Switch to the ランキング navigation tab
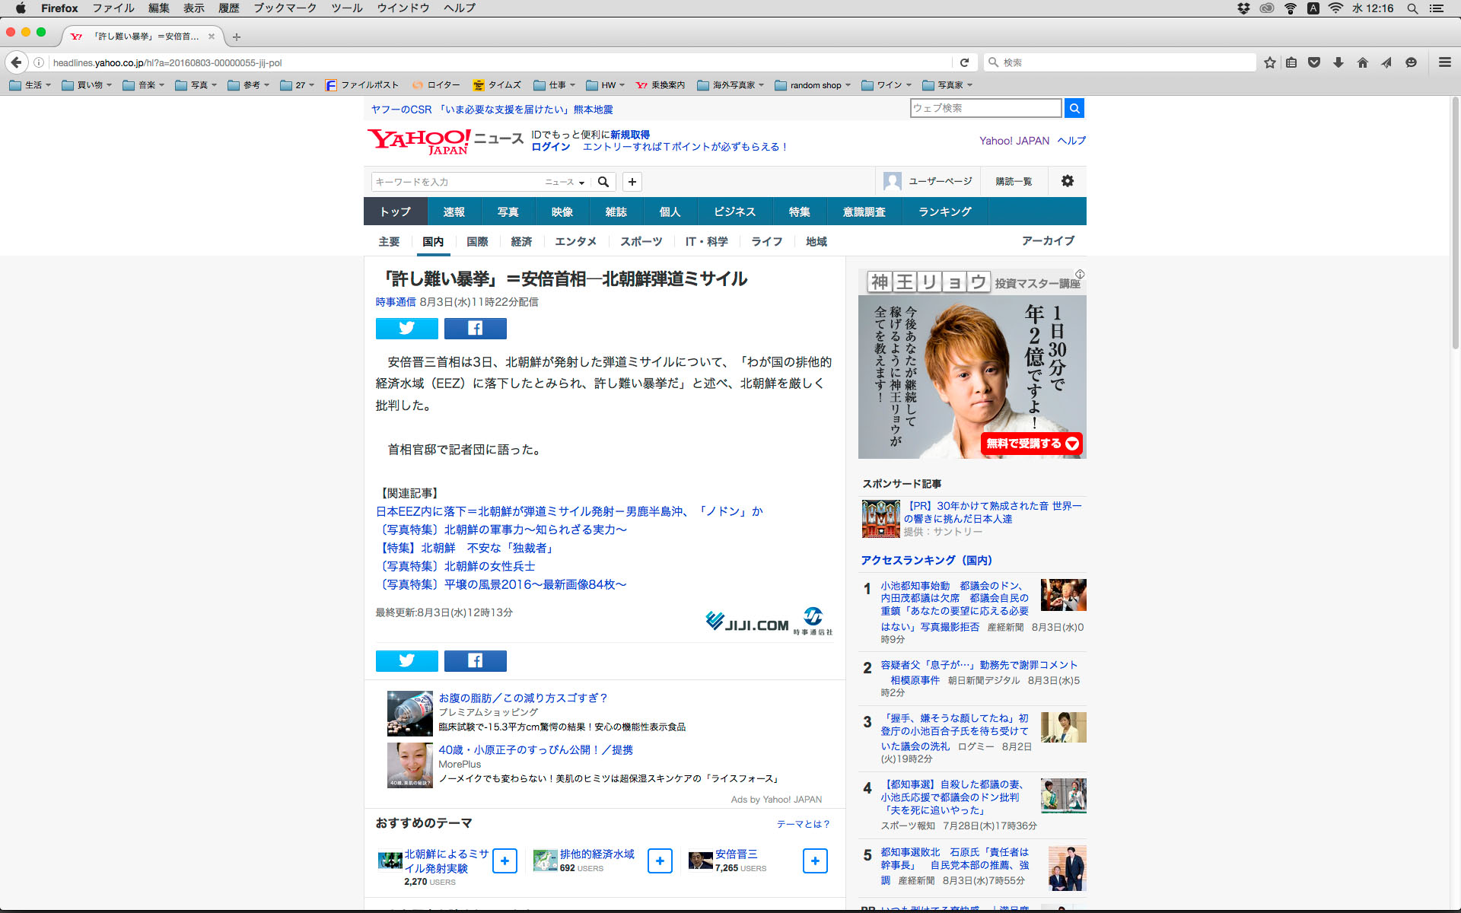 coord(944,212)
